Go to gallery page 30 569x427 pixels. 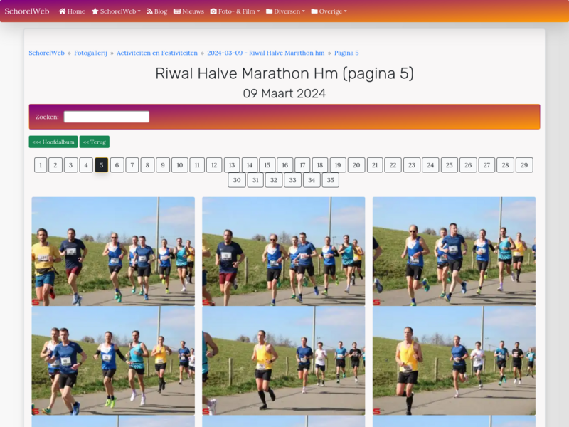pos(237,180)
